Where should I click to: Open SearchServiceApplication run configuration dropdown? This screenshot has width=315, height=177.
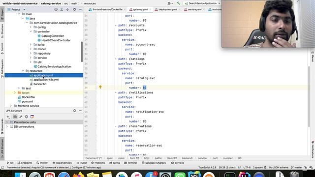tap(202, 3)
